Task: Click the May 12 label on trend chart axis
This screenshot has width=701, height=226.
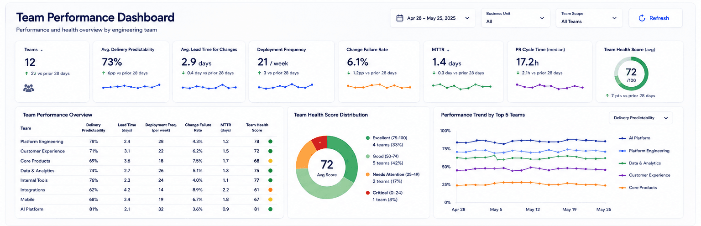Action: pyautogui.click(x=533, y=210)
